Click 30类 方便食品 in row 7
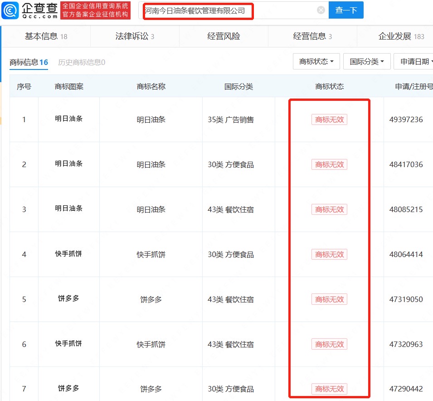 231,389
